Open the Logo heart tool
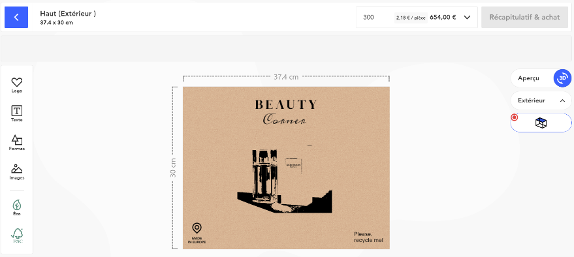Image resolution: width=574 pixels, height=257 pixels. click(17, 85)
